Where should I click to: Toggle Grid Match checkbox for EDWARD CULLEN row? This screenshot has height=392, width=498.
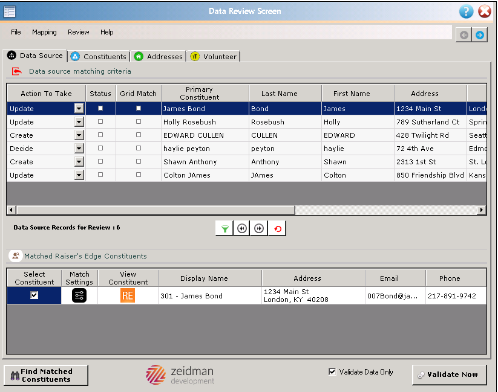pos(139,135)
